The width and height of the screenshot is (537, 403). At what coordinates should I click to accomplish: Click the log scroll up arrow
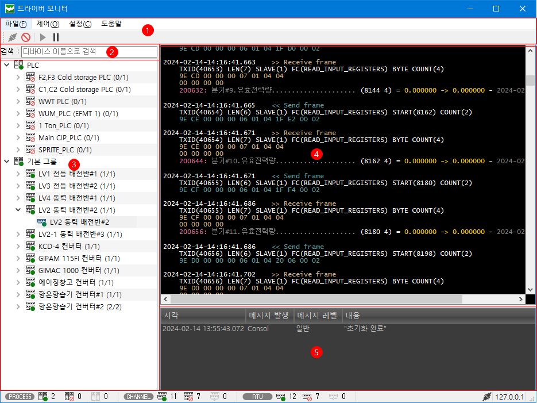tap(530, 51)
